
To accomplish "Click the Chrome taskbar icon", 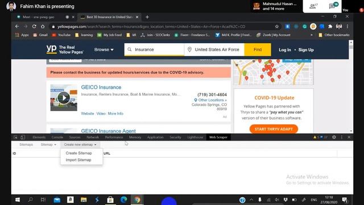I will 137,200.
